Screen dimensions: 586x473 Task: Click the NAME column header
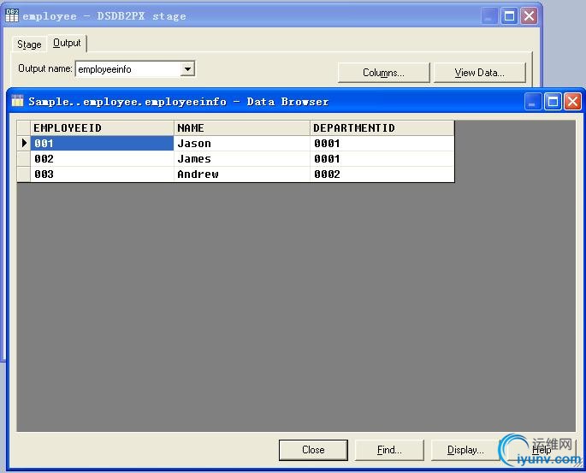tap(242, 127)
